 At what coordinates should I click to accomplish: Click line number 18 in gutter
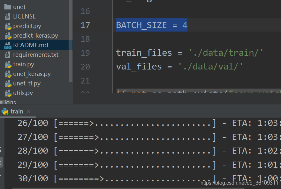tap(85, 39)
